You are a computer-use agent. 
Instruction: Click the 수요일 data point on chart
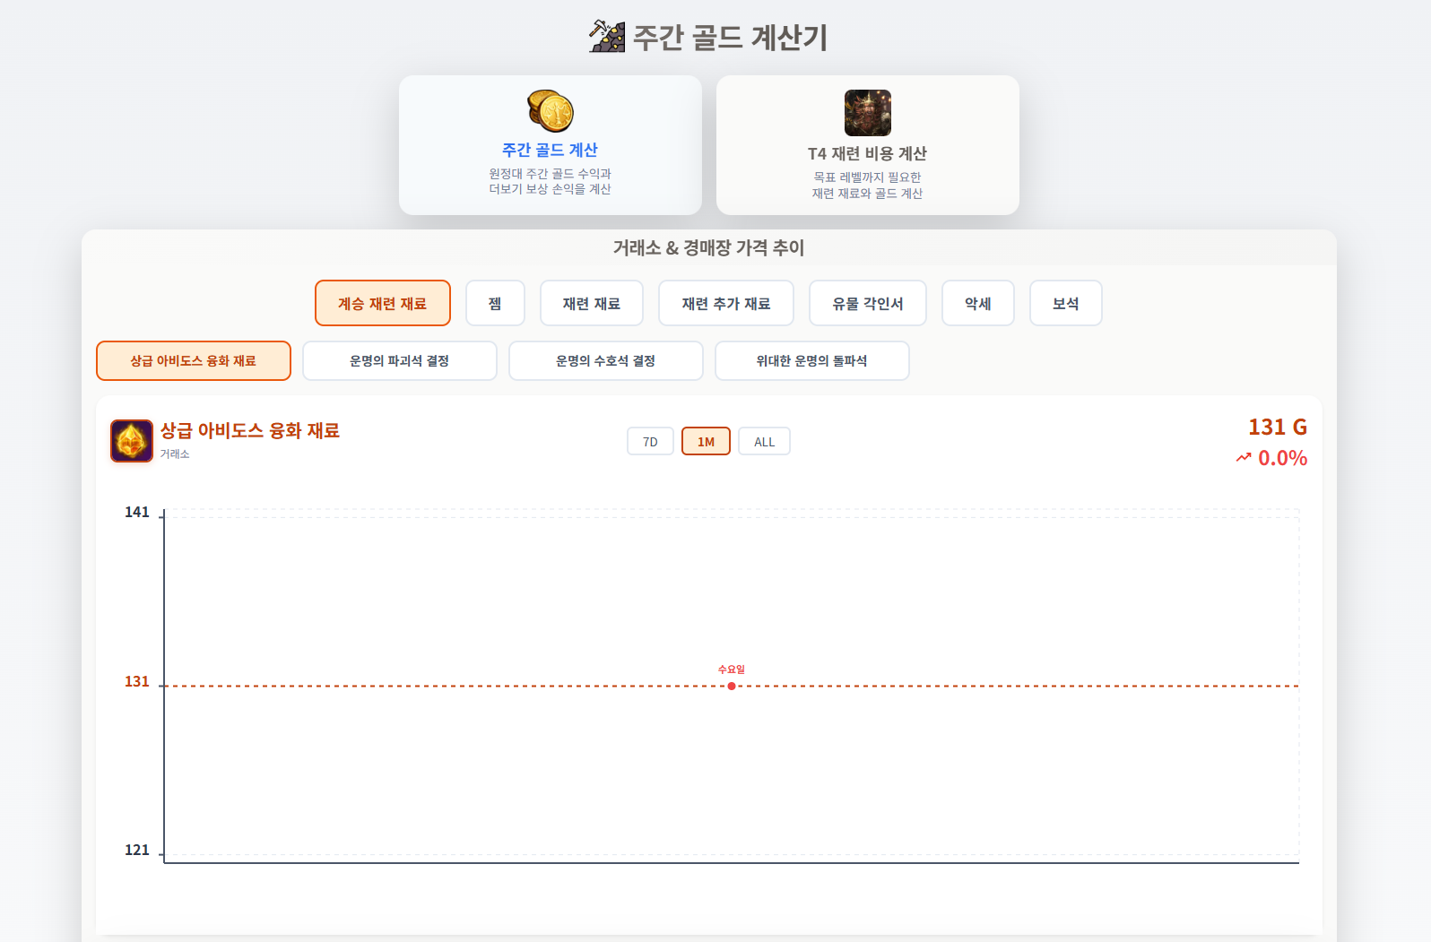coord(732,687)
